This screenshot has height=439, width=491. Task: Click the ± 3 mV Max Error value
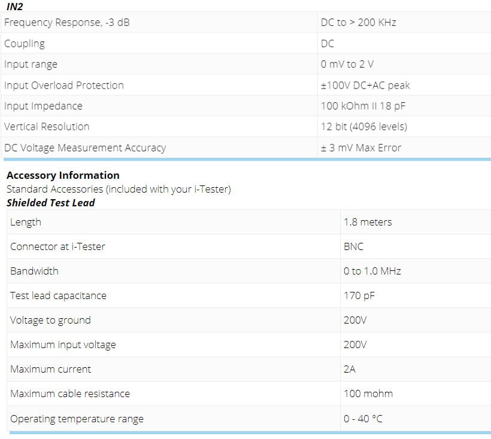(x=360, y=148)
